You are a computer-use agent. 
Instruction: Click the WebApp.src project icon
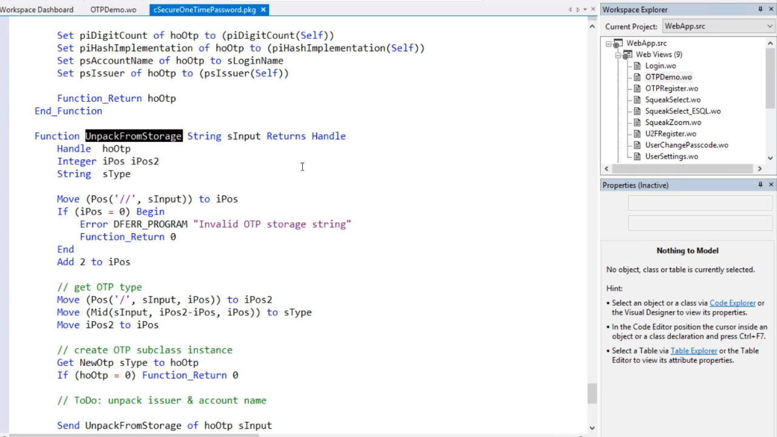[x=618, y=43]
